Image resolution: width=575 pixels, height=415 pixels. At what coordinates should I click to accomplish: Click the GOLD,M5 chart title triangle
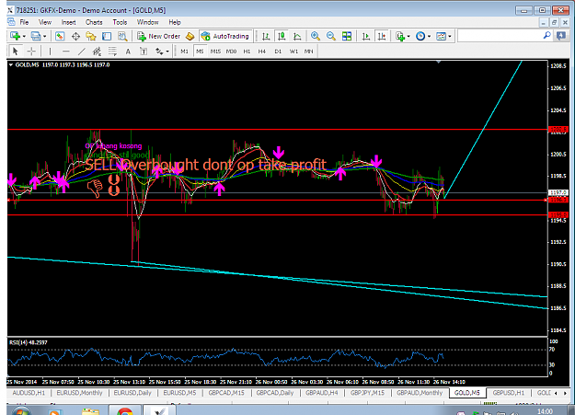pos(11,65)
